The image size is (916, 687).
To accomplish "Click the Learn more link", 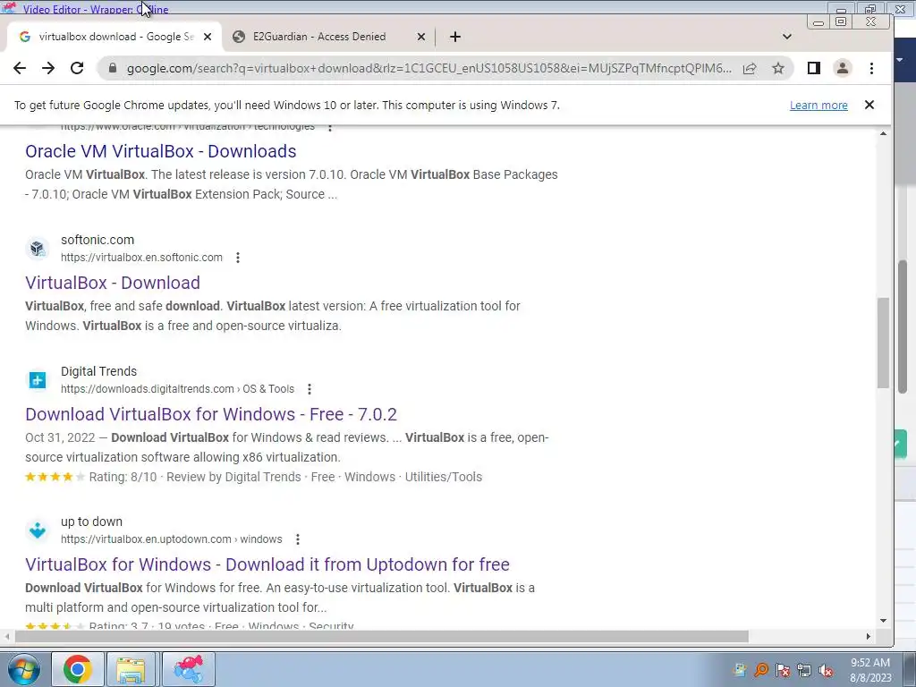I will 818,106.
